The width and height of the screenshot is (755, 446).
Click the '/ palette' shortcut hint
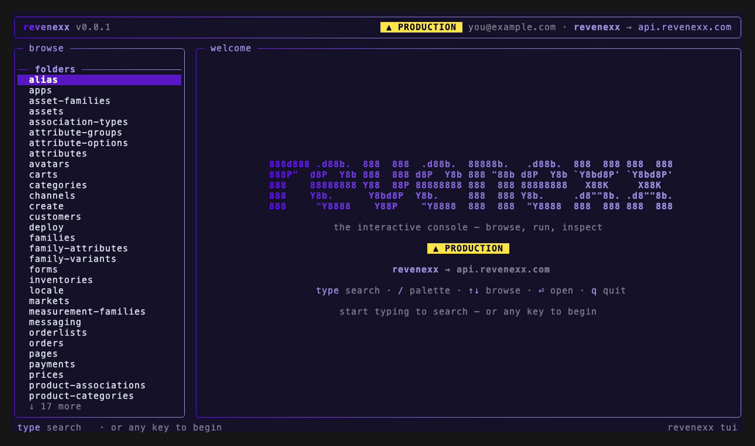(x=424, y=290)
